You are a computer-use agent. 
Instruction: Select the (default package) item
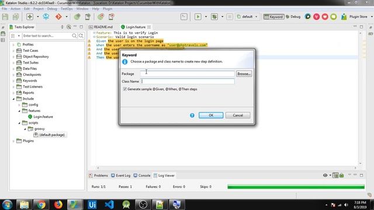[52, 135]
